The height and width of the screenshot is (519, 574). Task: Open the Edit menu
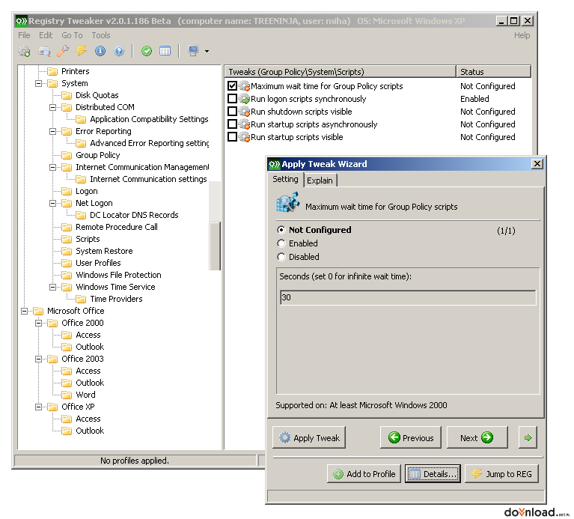46,35
